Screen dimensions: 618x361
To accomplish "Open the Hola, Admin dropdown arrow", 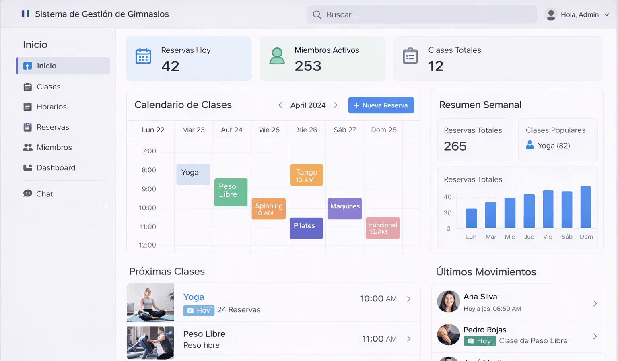I will coord(607,15).
